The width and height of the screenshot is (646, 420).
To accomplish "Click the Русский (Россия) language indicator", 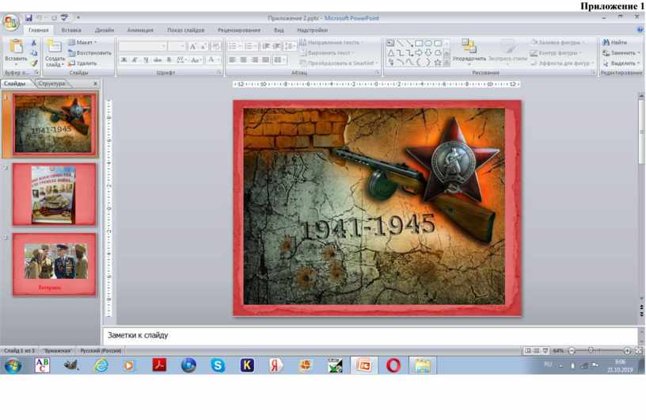I will pyautogui.click(x=101, y=351).
